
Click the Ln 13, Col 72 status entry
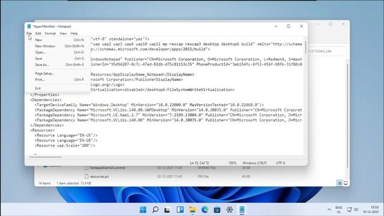[199, 163]
